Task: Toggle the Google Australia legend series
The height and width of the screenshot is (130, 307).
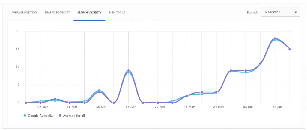Action: click(38, 116)
